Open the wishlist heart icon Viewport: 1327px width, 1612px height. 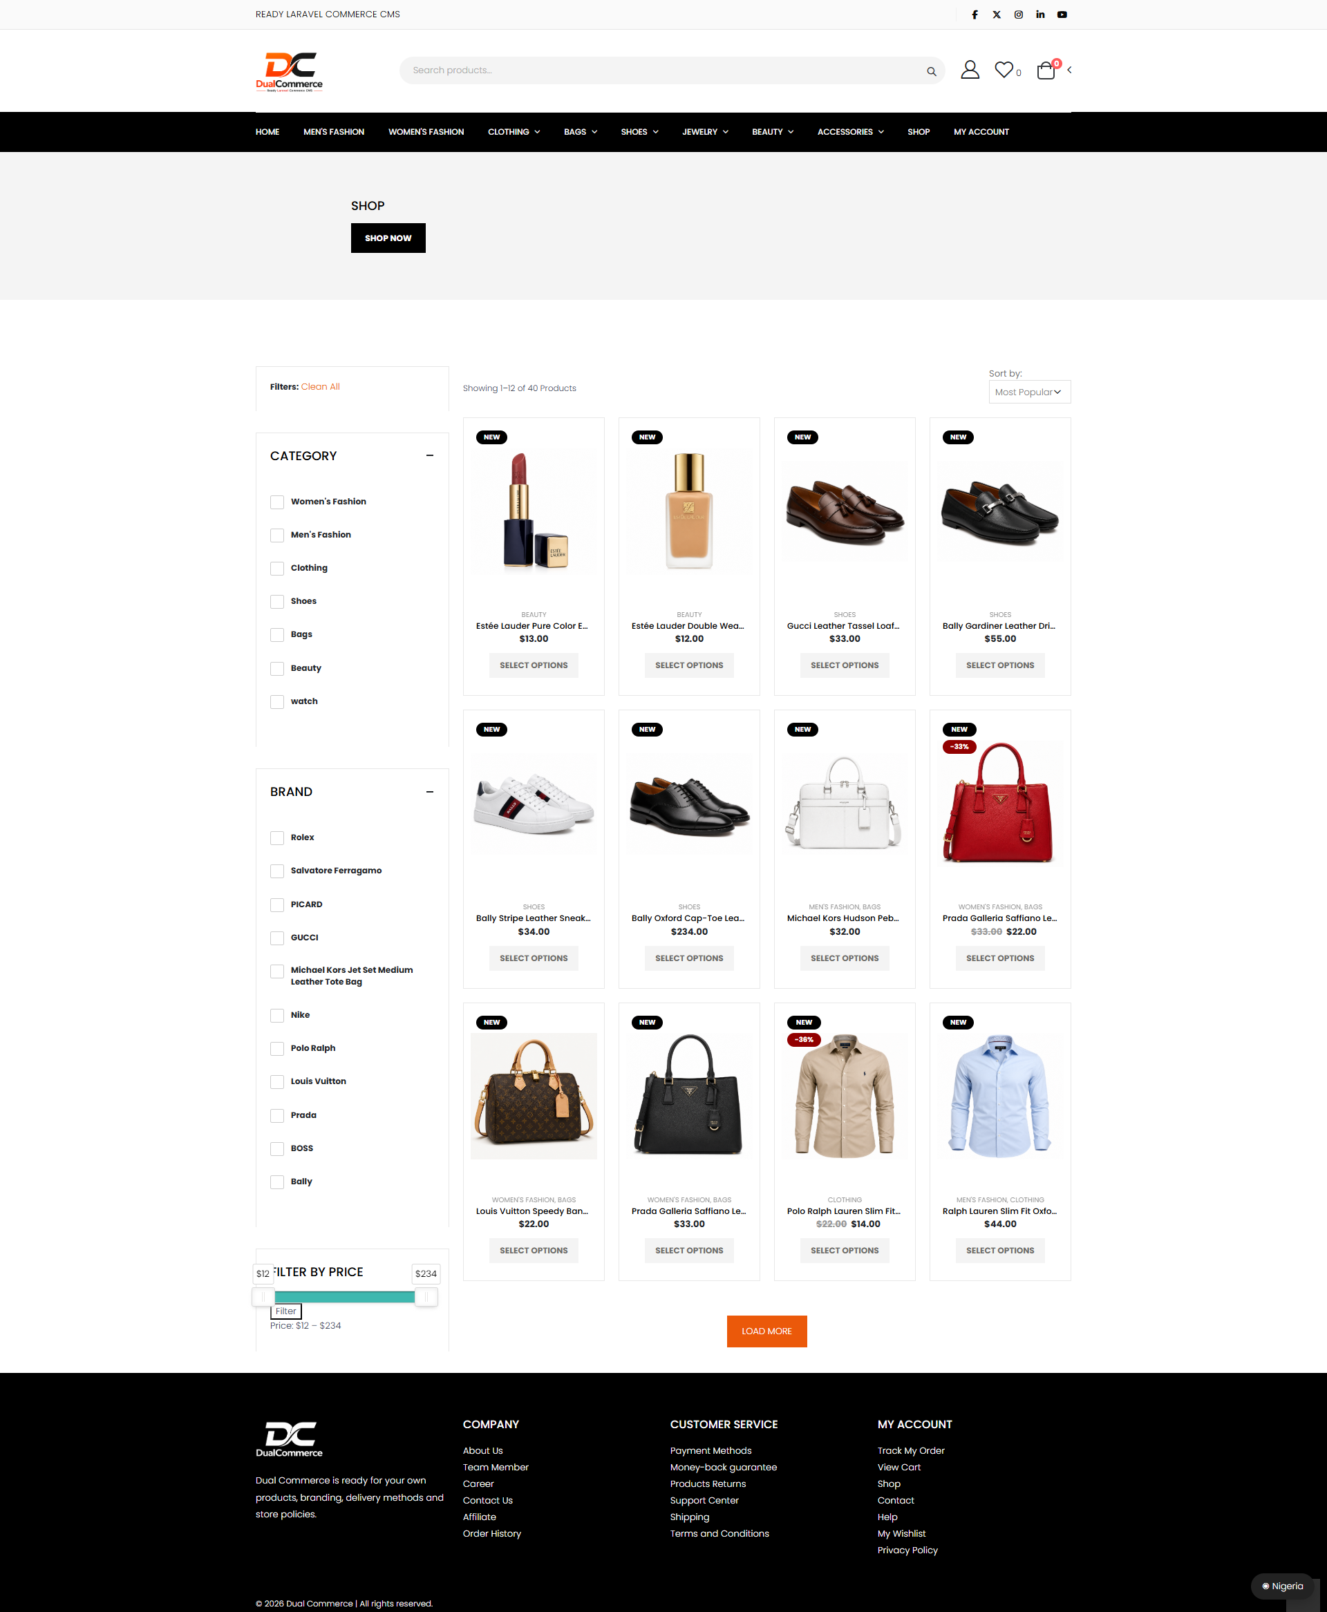click(1004, 70)
